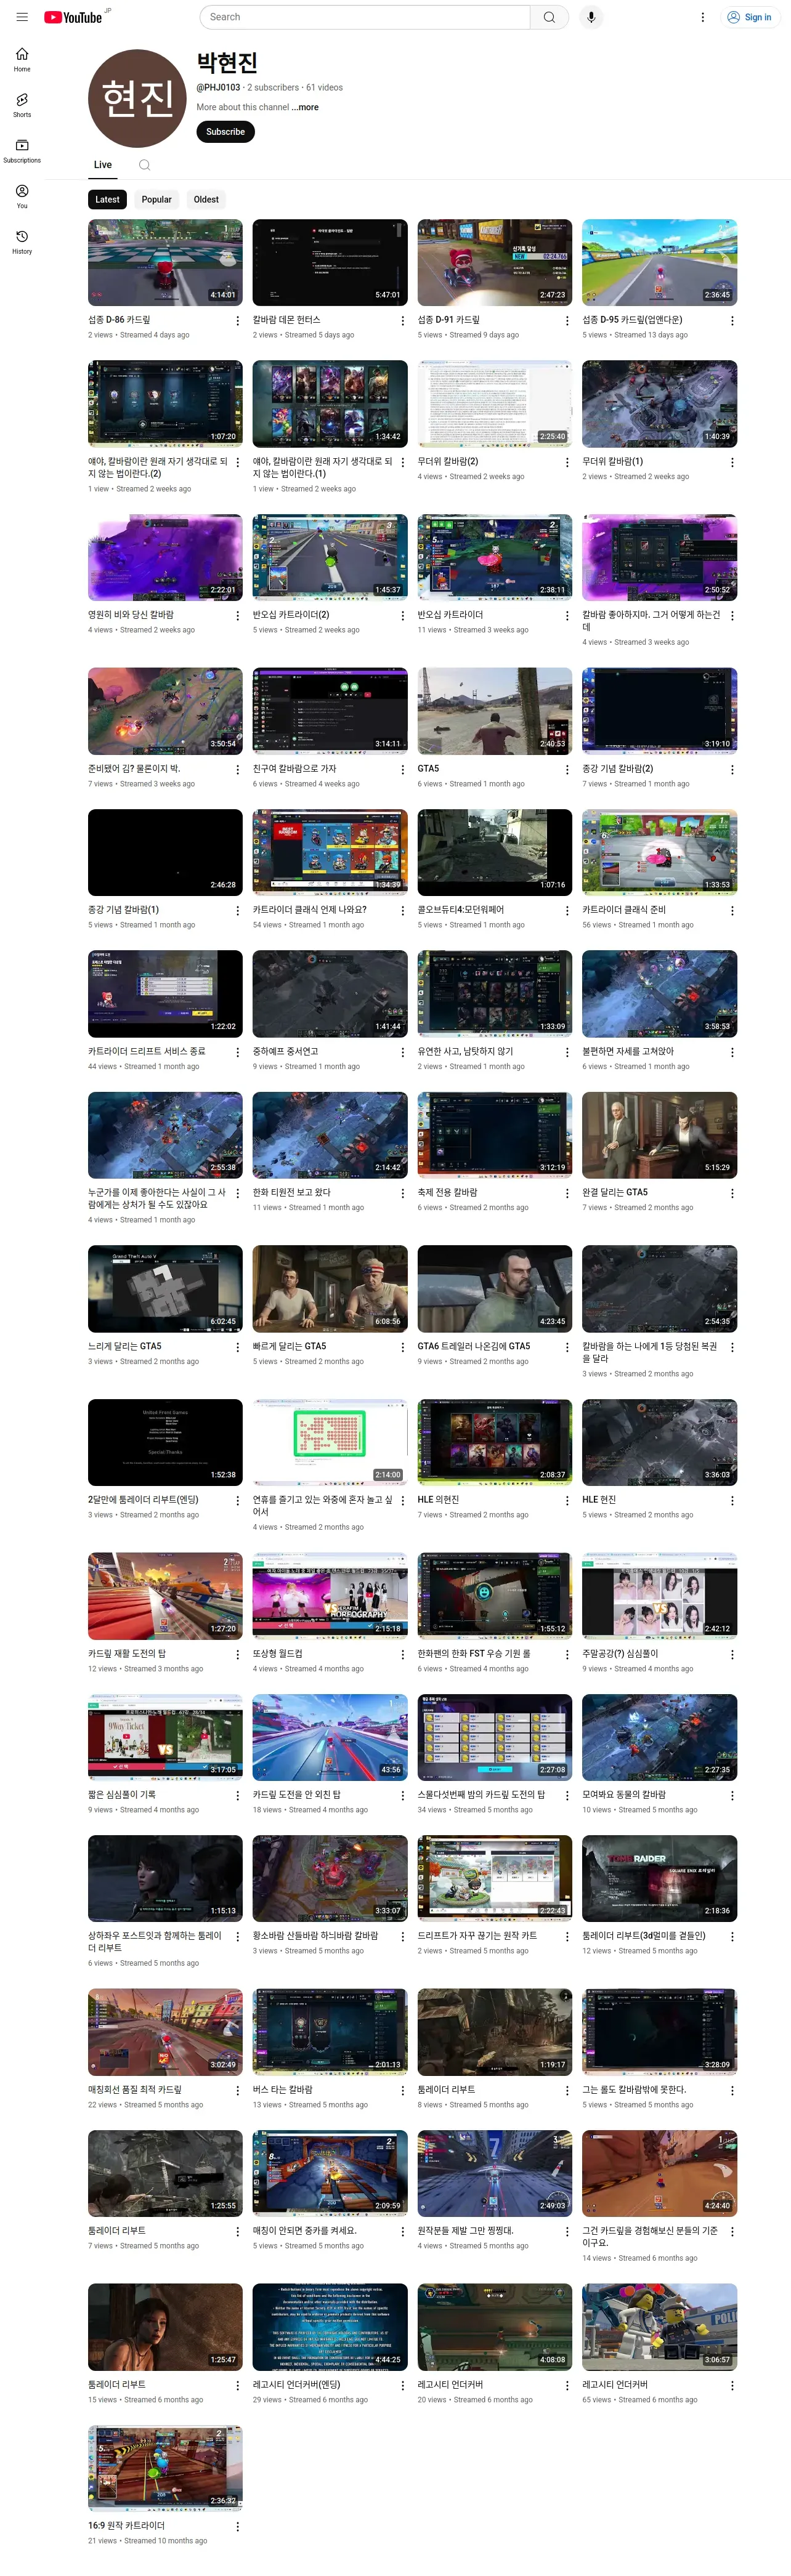
Task: Expand channel description with ...more
Action: 306,107
